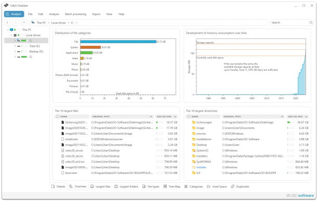Click the search magnifier icon
318x201 pixels.
(x=311, y=22)
